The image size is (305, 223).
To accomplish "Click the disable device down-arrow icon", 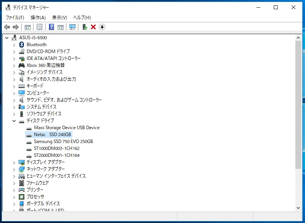I will click(102, 27).
